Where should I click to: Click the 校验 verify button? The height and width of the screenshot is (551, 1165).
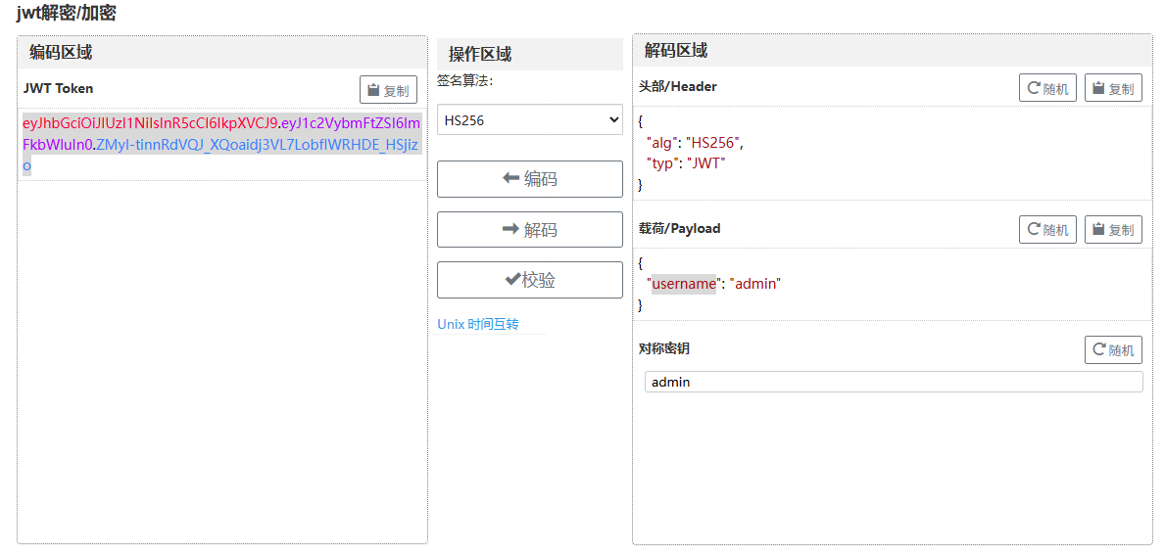coord(530,280)
